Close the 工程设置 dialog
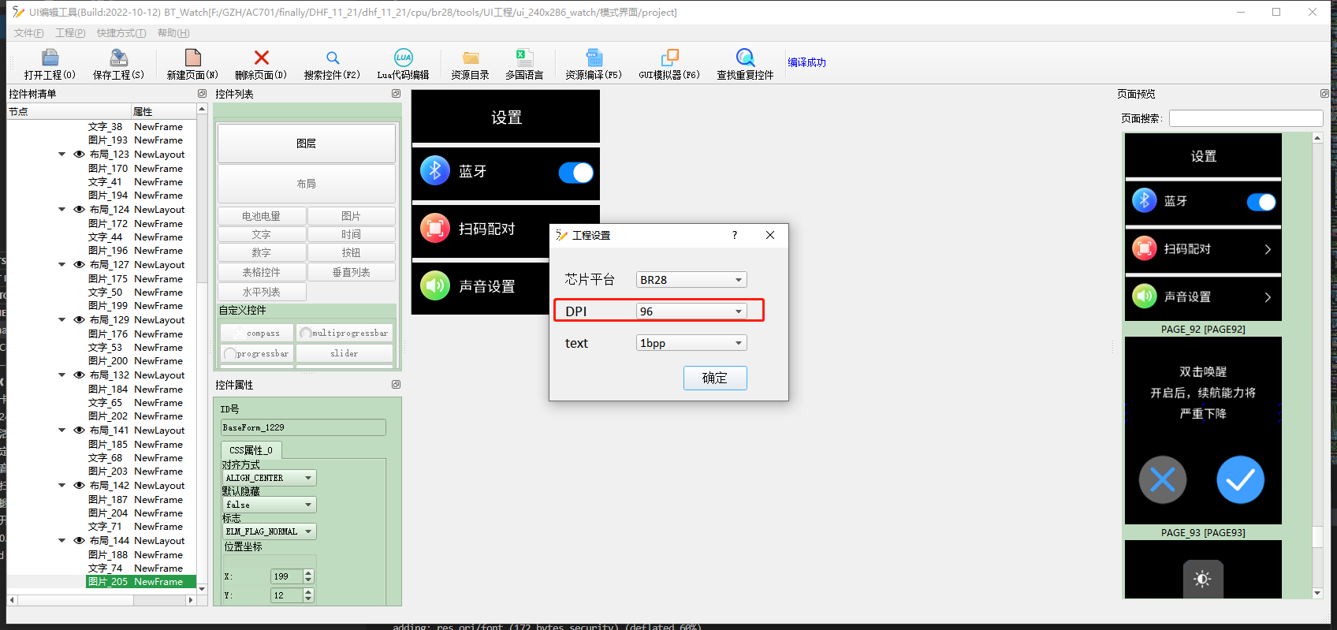The image size is (1337, 630). (x=770, y=235)
